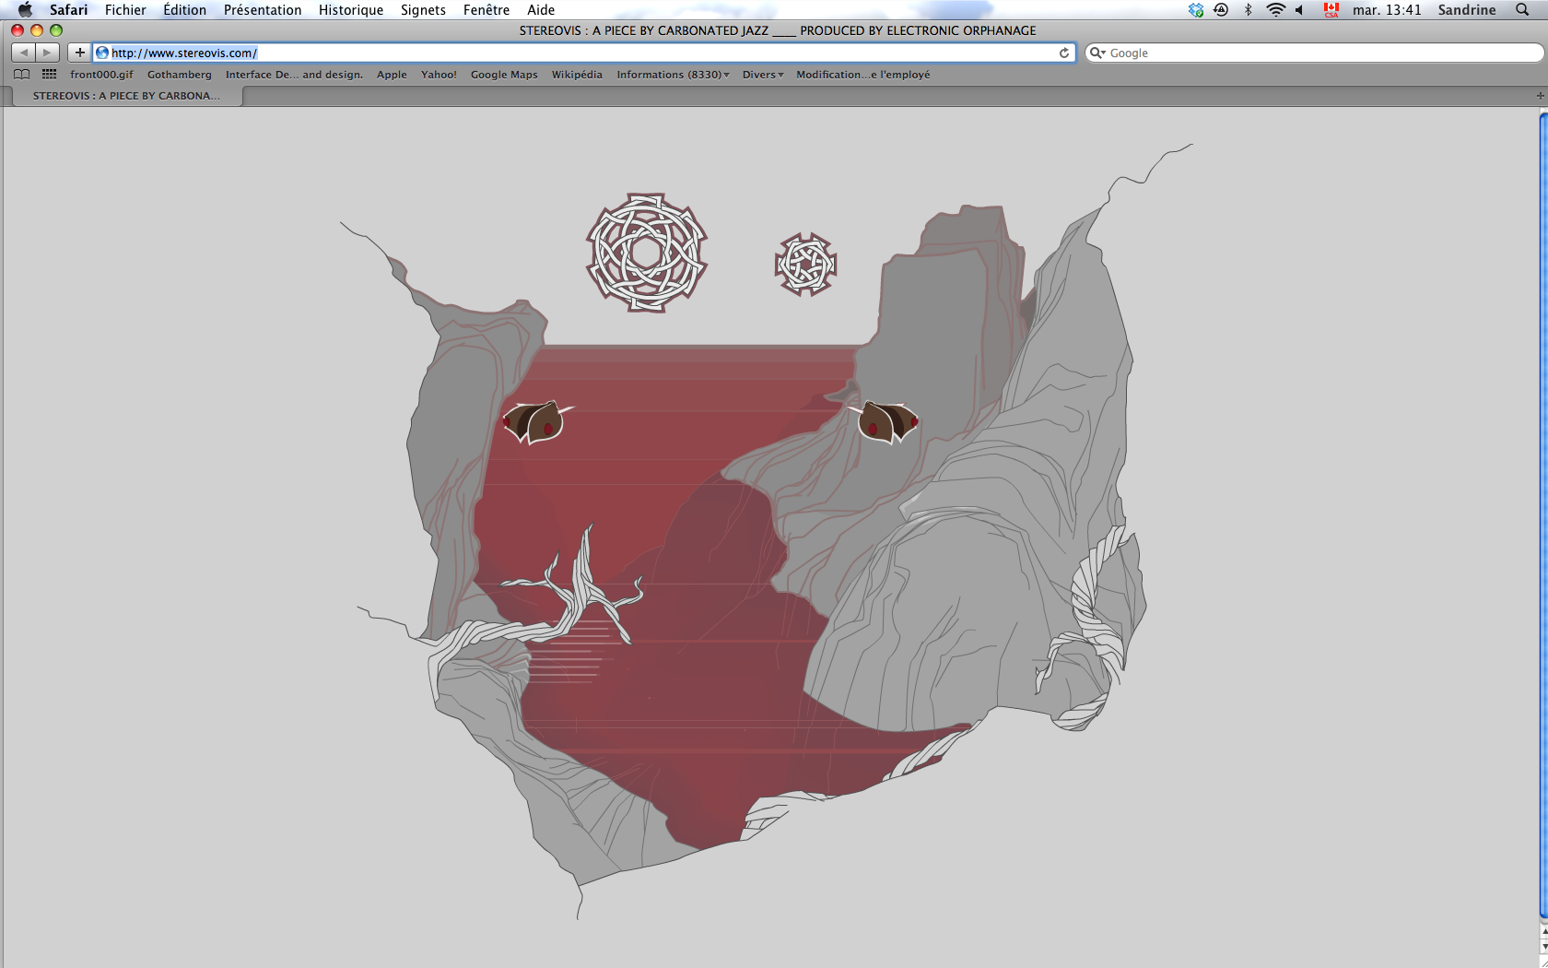Image resolution: width=1548 pixels, height=968 pixels.
Task: Click the Dropbox sync status icon
Action: tap(1196, 10)
